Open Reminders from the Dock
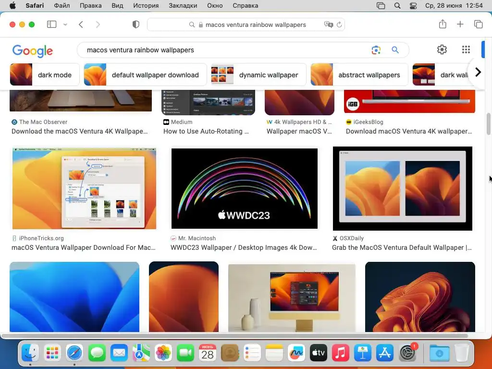 [252, 353]
